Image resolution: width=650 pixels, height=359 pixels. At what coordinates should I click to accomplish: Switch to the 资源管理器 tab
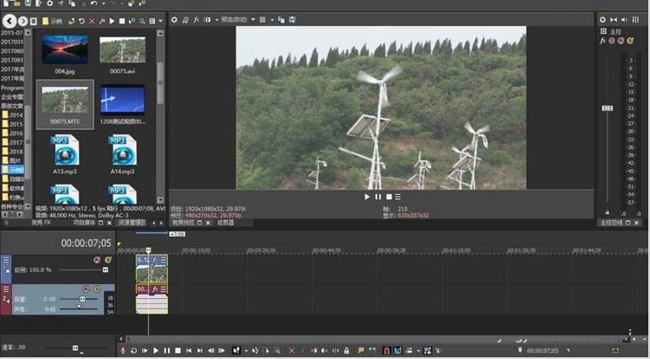tap(131, 223)
